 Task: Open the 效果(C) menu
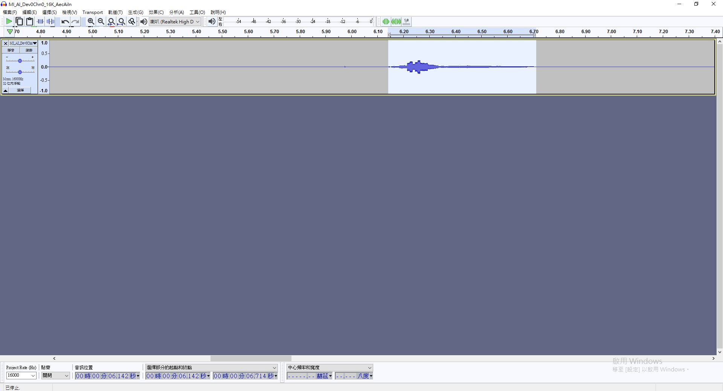point(156,12)
